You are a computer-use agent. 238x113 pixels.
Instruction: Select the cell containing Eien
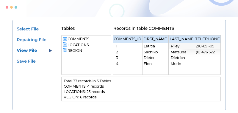156,64
